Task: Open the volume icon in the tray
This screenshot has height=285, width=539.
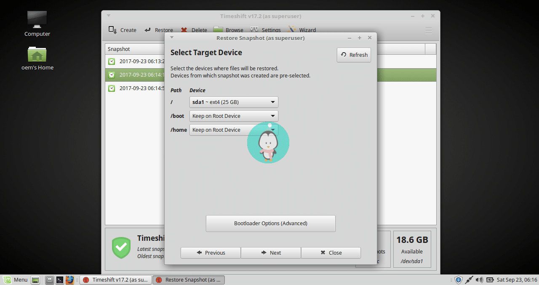Action: click(480, 280)
